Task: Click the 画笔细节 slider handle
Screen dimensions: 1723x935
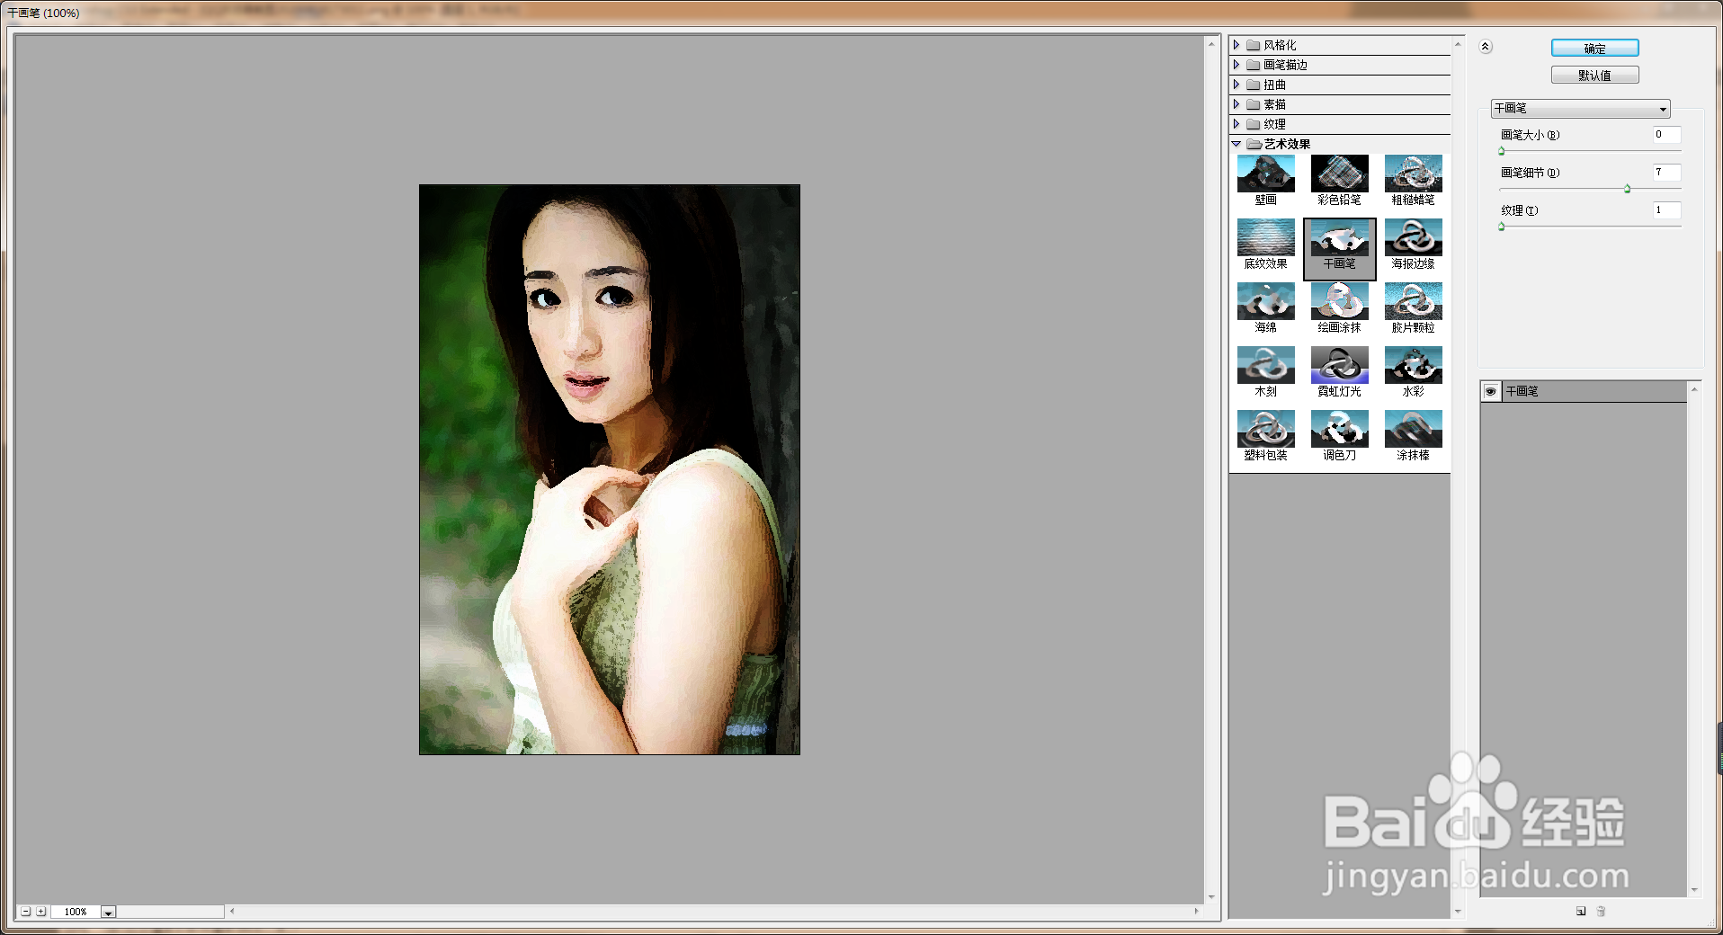Action: pyautogui.click(x=1627, y=189)
